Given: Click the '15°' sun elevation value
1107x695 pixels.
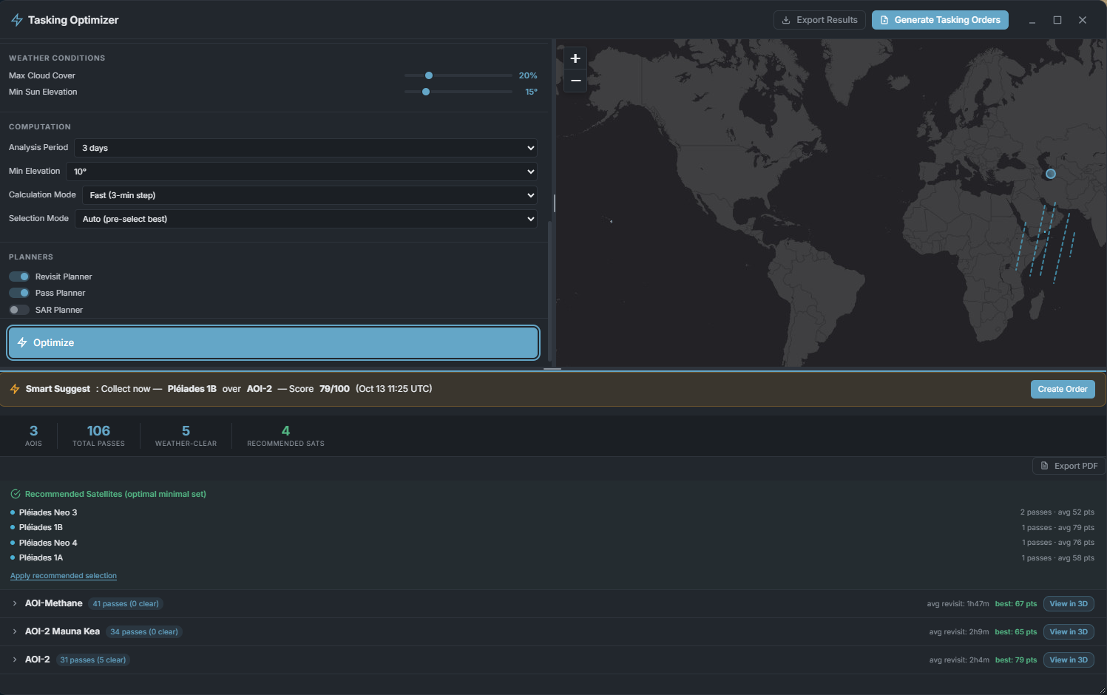Looking at the screenshot, I should click(x=531, y=92).
